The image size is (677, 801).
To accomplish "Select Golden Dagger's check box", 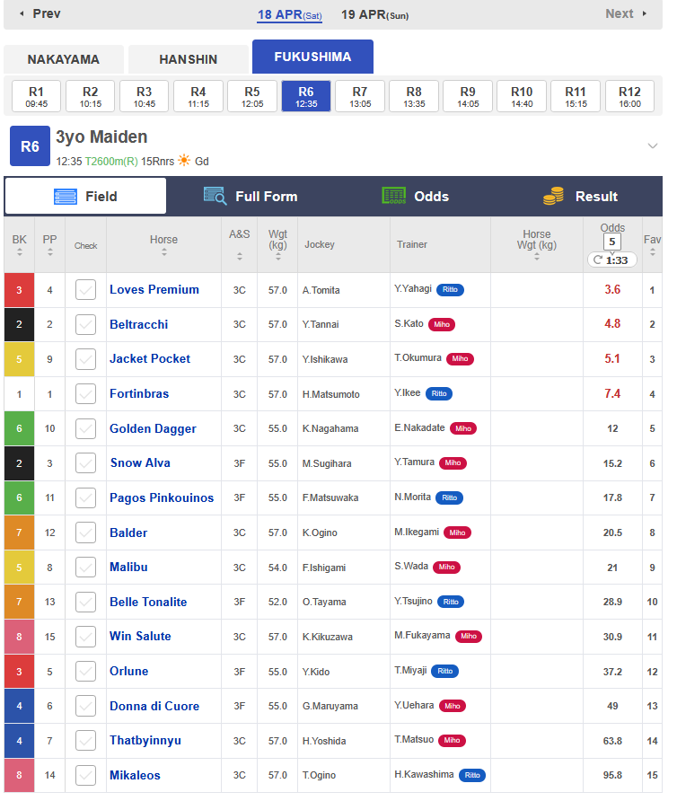I will 86,428.
